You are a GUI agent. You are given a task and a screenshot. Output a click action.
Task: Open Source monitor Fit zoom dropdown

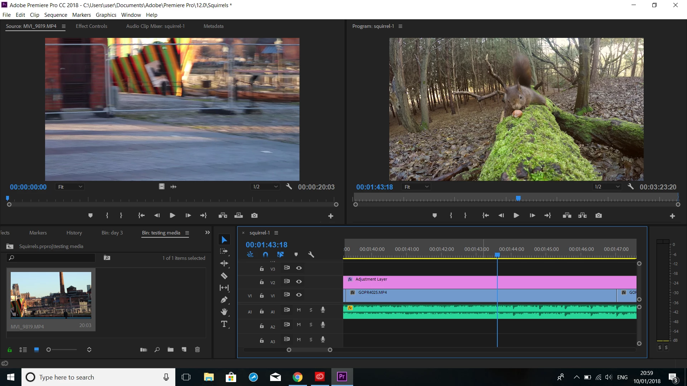(70, 187)
